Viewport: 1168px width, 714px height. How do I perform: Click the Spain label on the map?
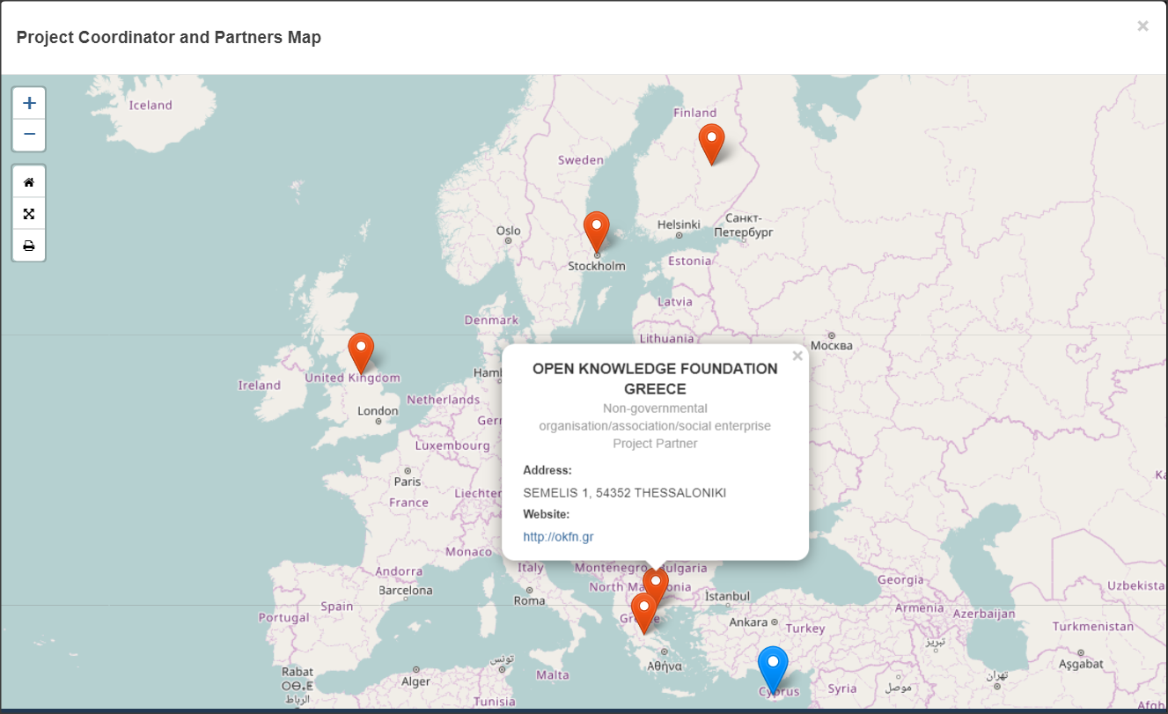(337, 607)
